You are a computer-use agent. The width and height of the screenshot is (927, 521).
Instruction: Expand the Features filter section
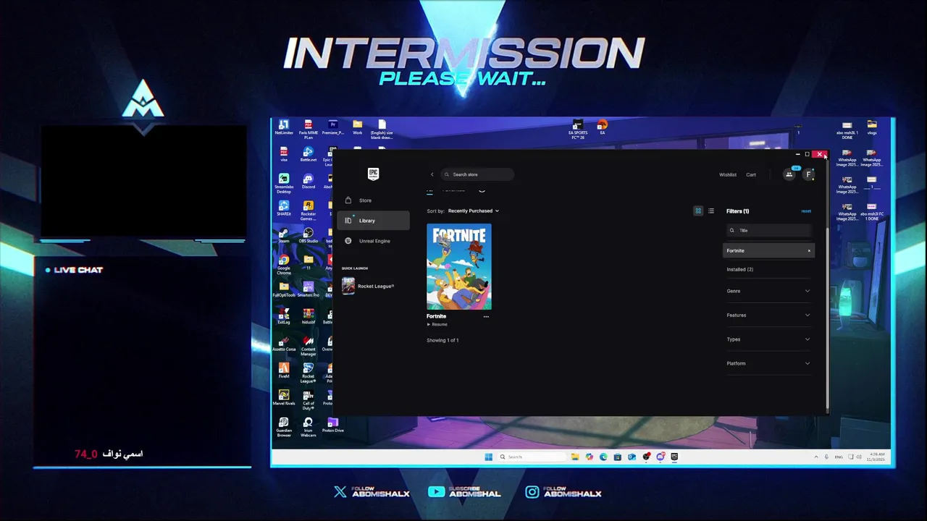click(x=768, y=315)
